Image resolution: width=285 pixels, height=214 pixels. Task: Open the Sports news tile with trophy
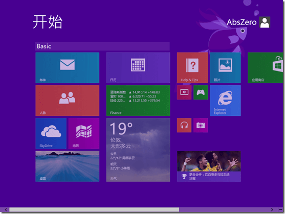209,167
